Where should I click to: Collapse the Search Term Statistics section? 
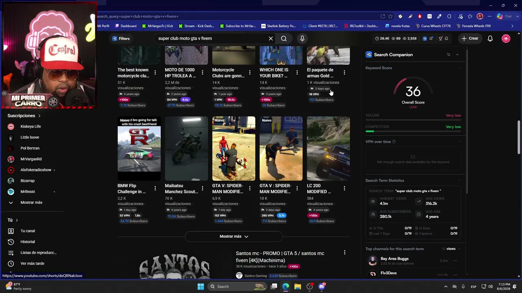[459, 180]
